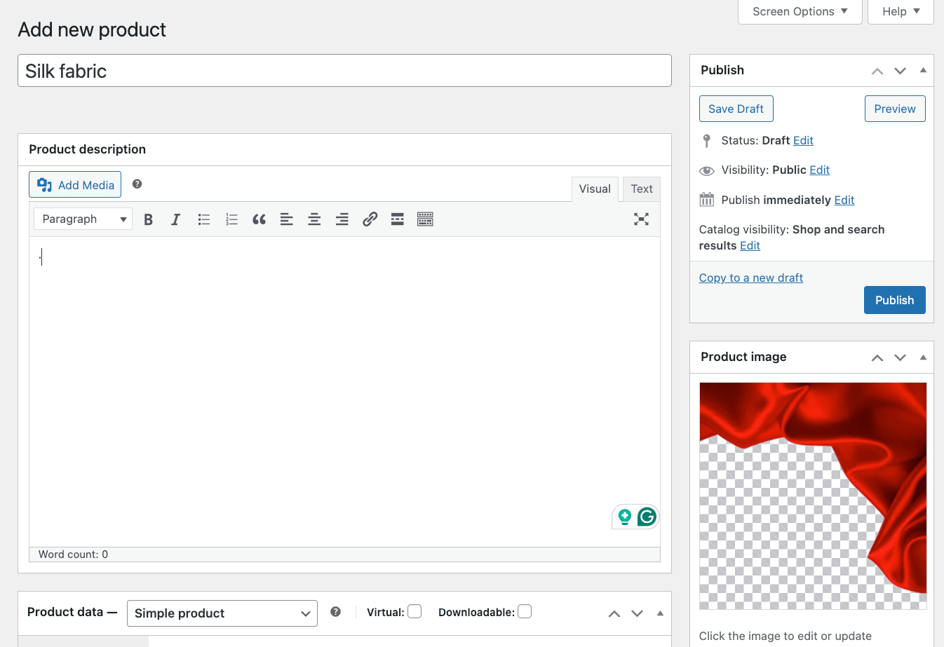Insert a bulleted list

(204, 219)
